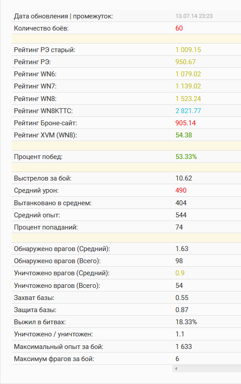This screenshot has width=241, height=384.
Task: Select the cyan value 2 821.77
Action: [188, 111]
